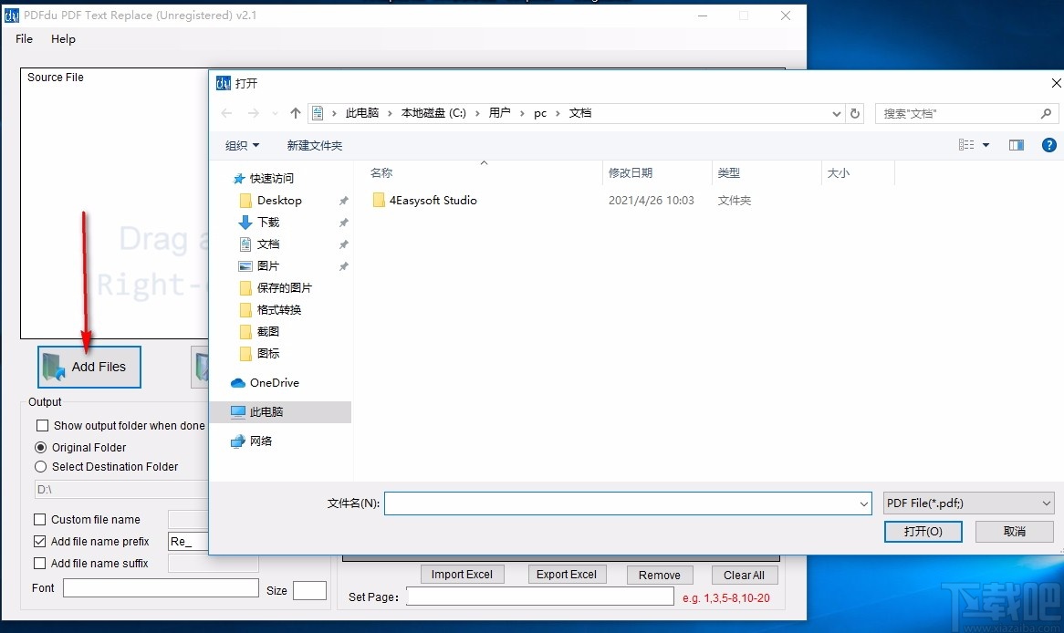The image size is (1064, 633).
Task: Enable the Custom file name checkbox
Action: 40,518
